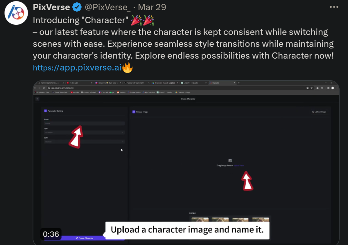
Task: Click the verified badge next to PixVerse
Action: pyautogui.click(x=76, y=6)
